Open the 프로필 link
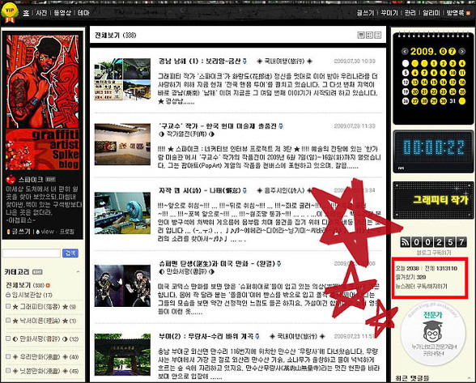The image size is (476, 383). tap(66, 232)
